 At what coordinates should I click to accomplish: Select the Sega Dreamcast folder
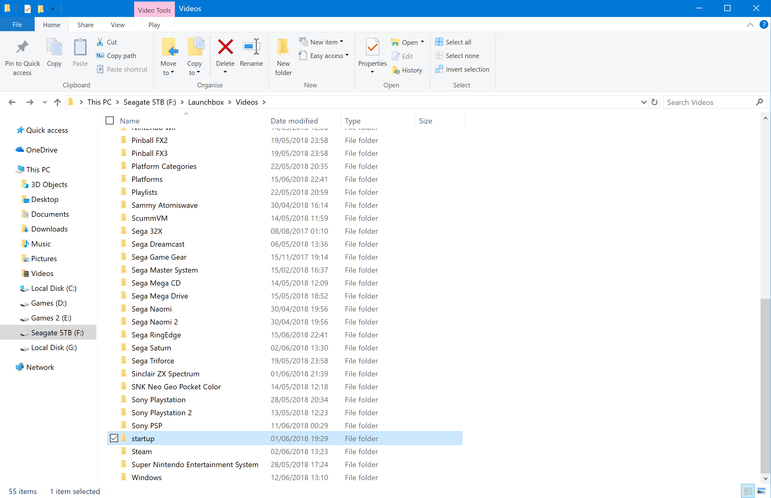tap(285, 244)
